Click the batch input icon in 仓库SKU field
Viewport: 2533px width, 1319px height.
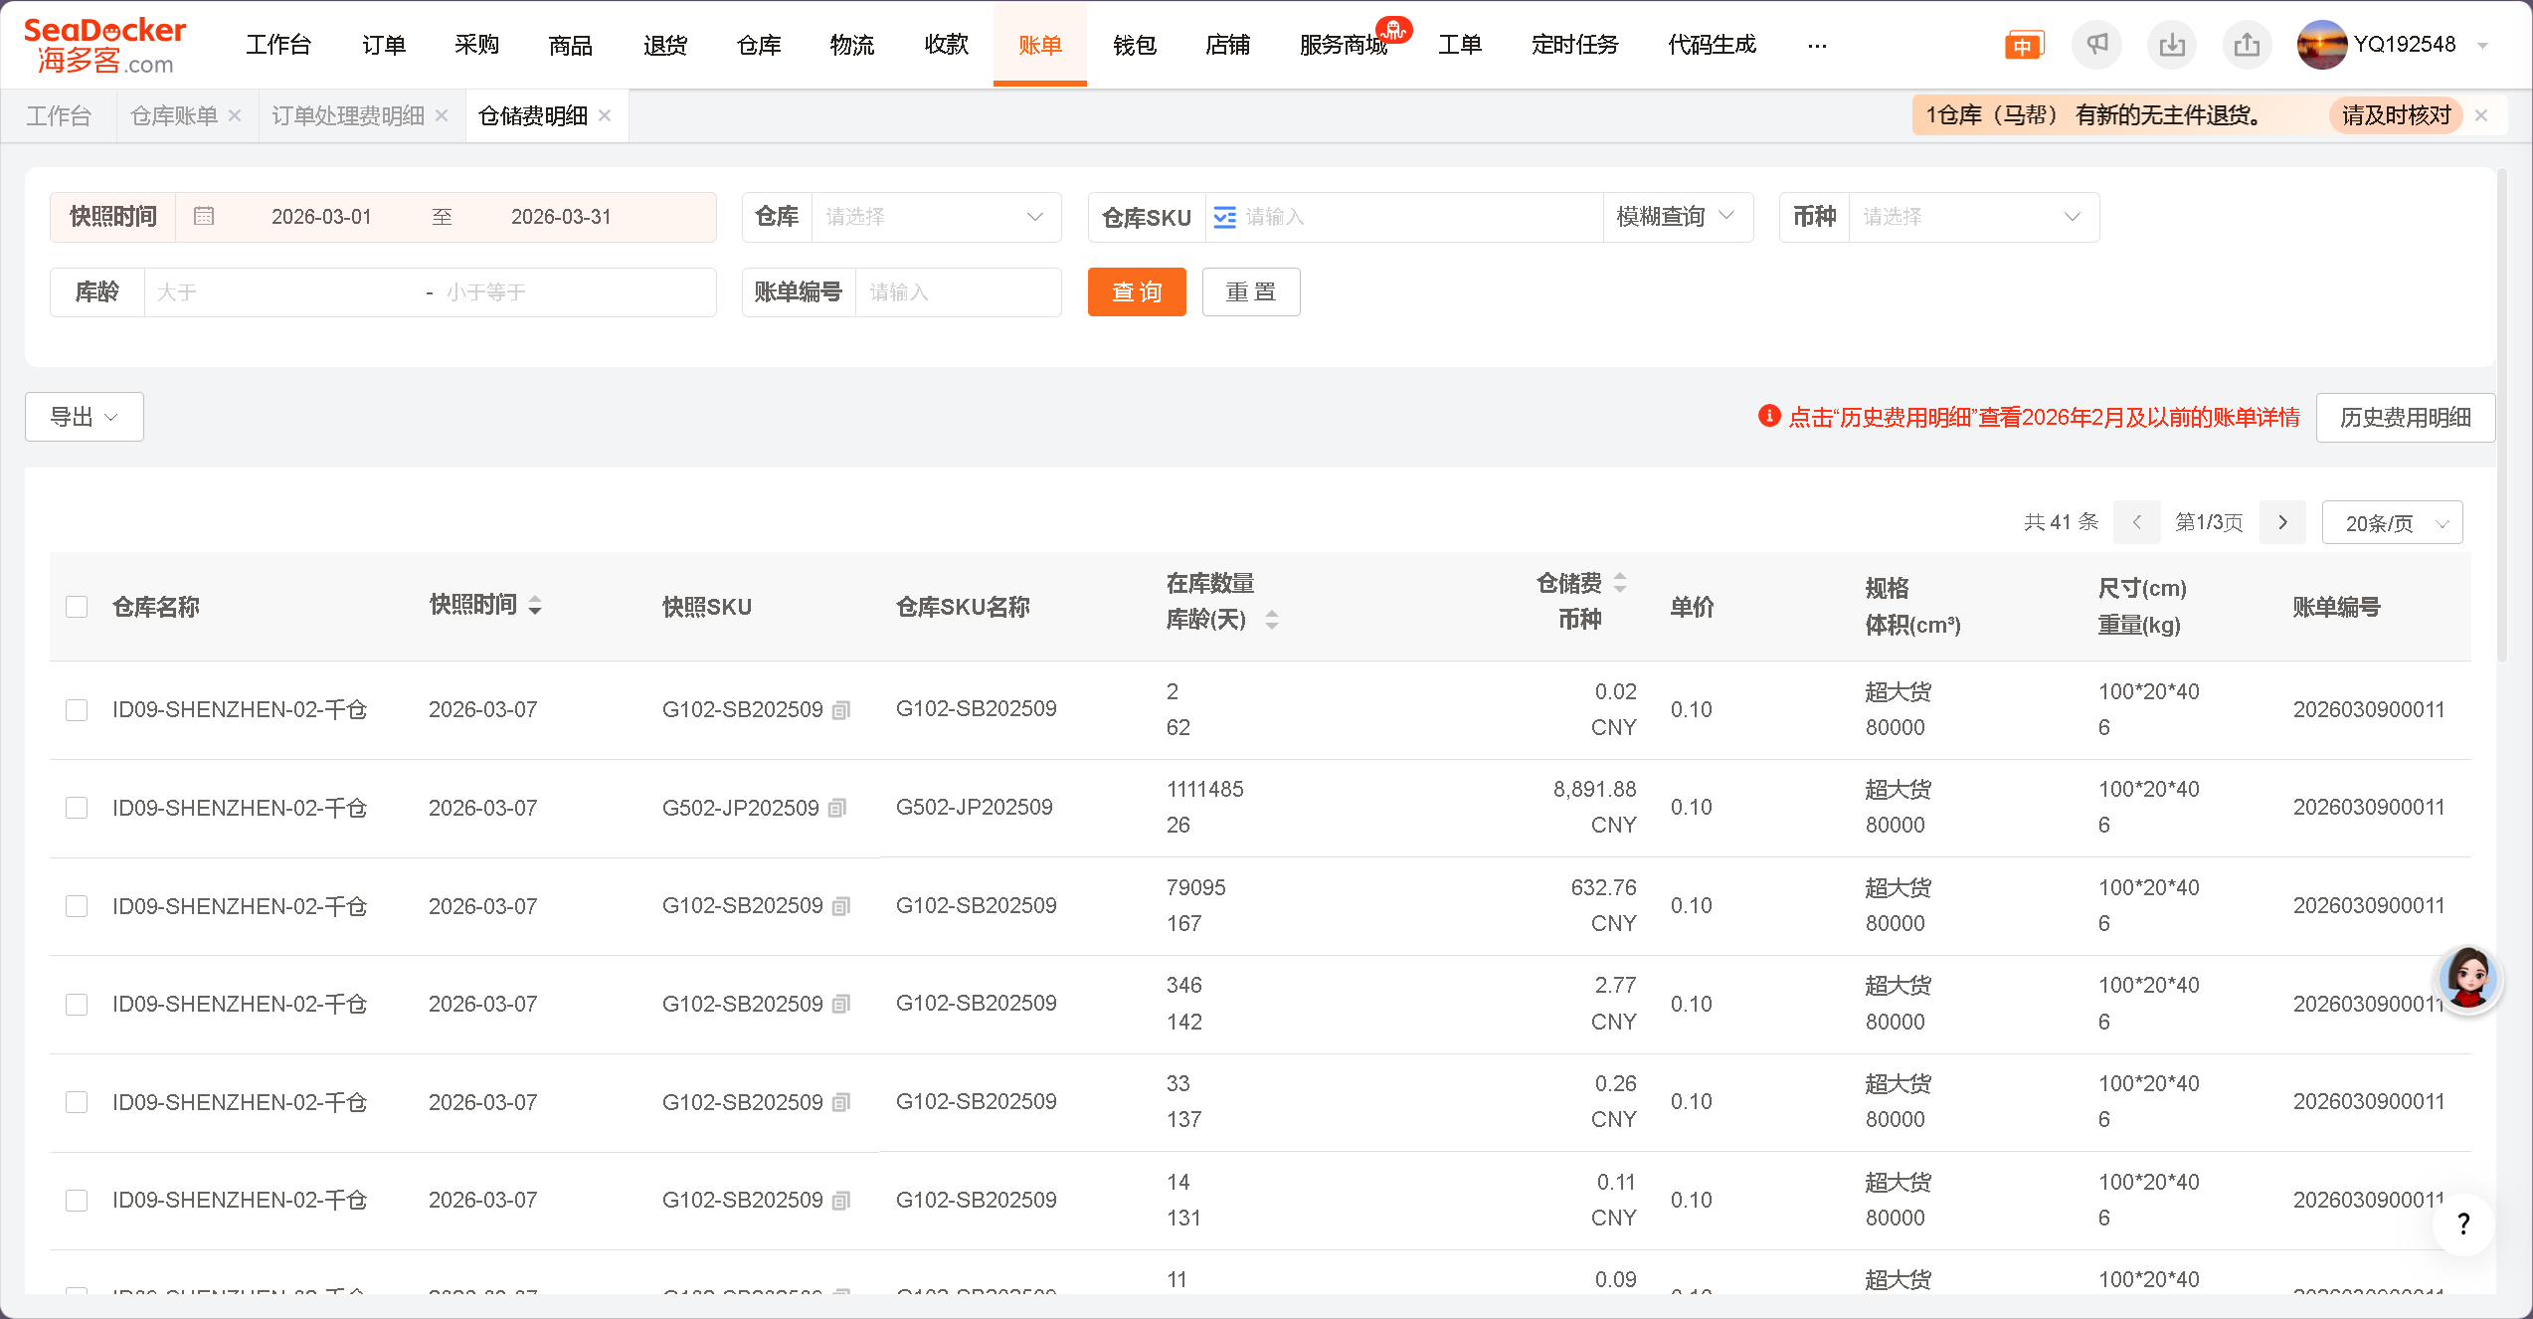coord(1225,217)
